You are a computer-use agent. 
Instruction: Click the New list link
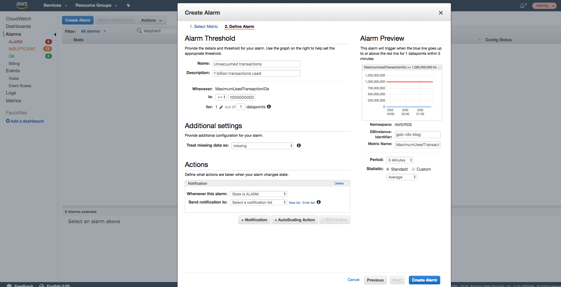click(294, 202)
